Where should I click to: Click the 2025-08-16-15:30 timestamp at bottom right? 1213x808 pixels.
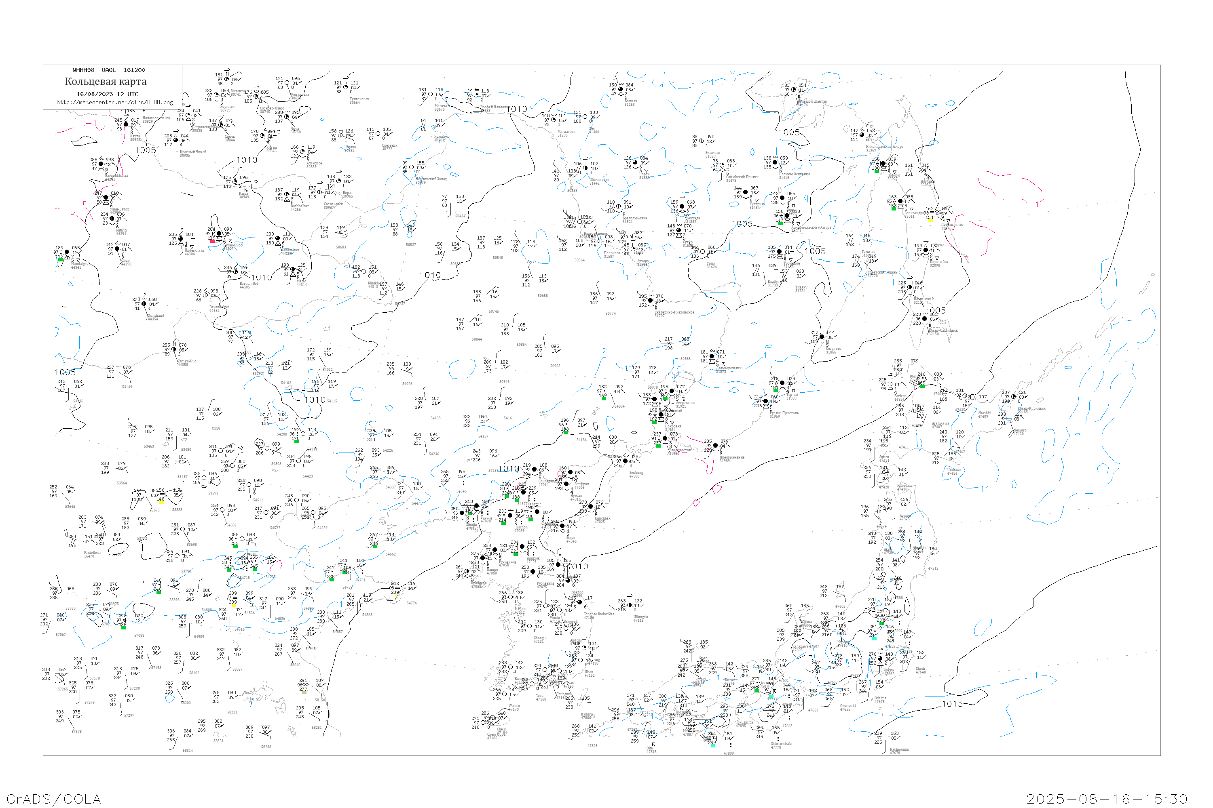pos(1107,799)
